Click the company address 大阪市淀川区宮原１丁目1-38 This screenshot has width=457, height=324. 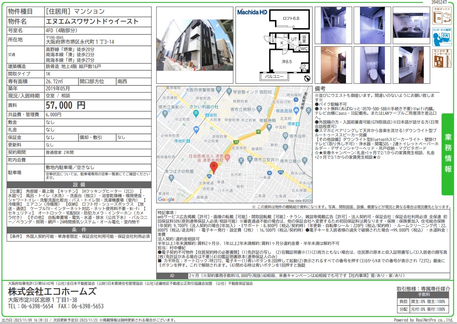[x=43, y=300]
